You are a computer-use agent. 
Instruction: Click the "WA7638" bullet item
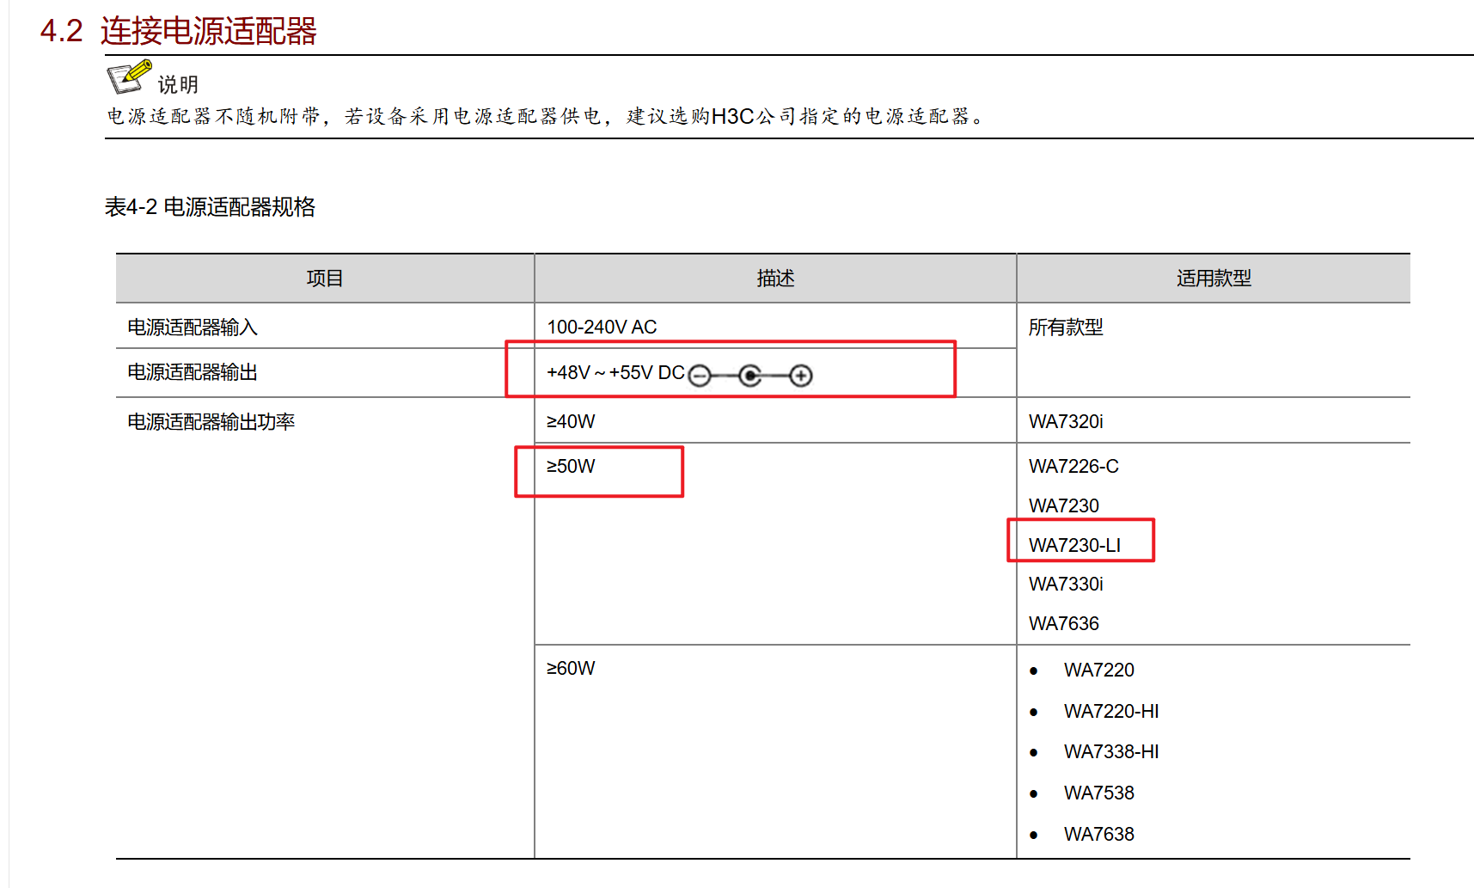(x=1099, y=835)
